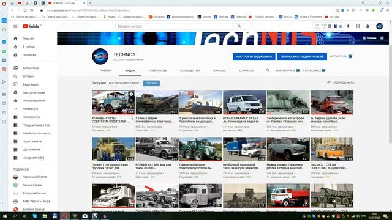Click Воспроизвести все next to Загрузки
The image size is (392, 220).
[x=124, y=83]
